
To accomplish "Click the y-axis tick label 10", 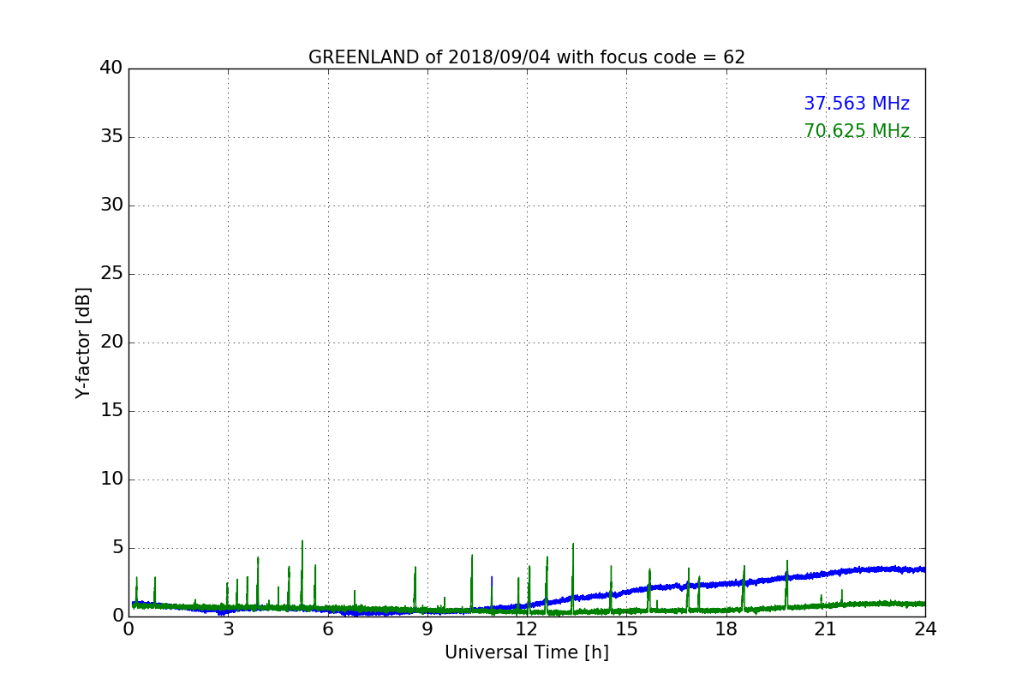I will click(x=111, y=479).
